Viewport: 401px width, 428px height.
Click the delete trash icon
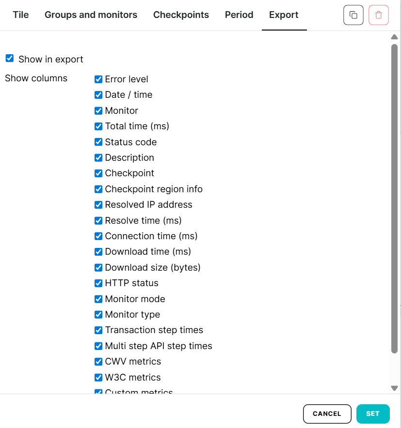point(378,15)
